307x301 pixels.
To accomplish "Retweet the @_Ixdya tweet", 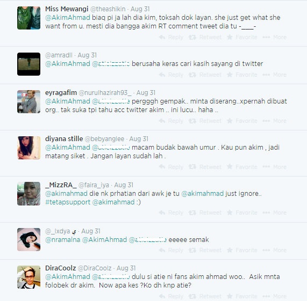I will point(205,250).
